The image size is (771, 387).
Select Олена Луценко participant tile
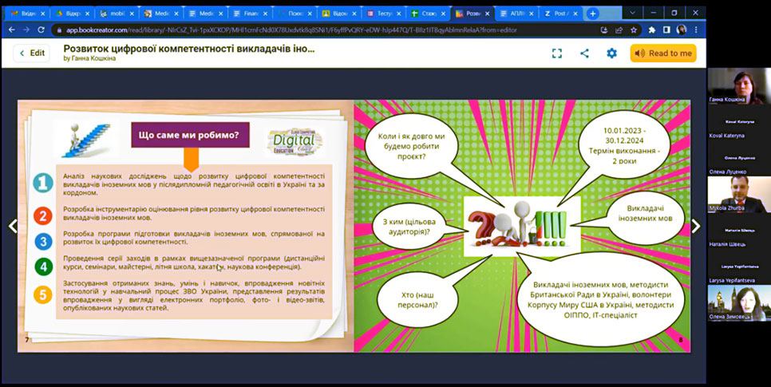tap(739, 158)
